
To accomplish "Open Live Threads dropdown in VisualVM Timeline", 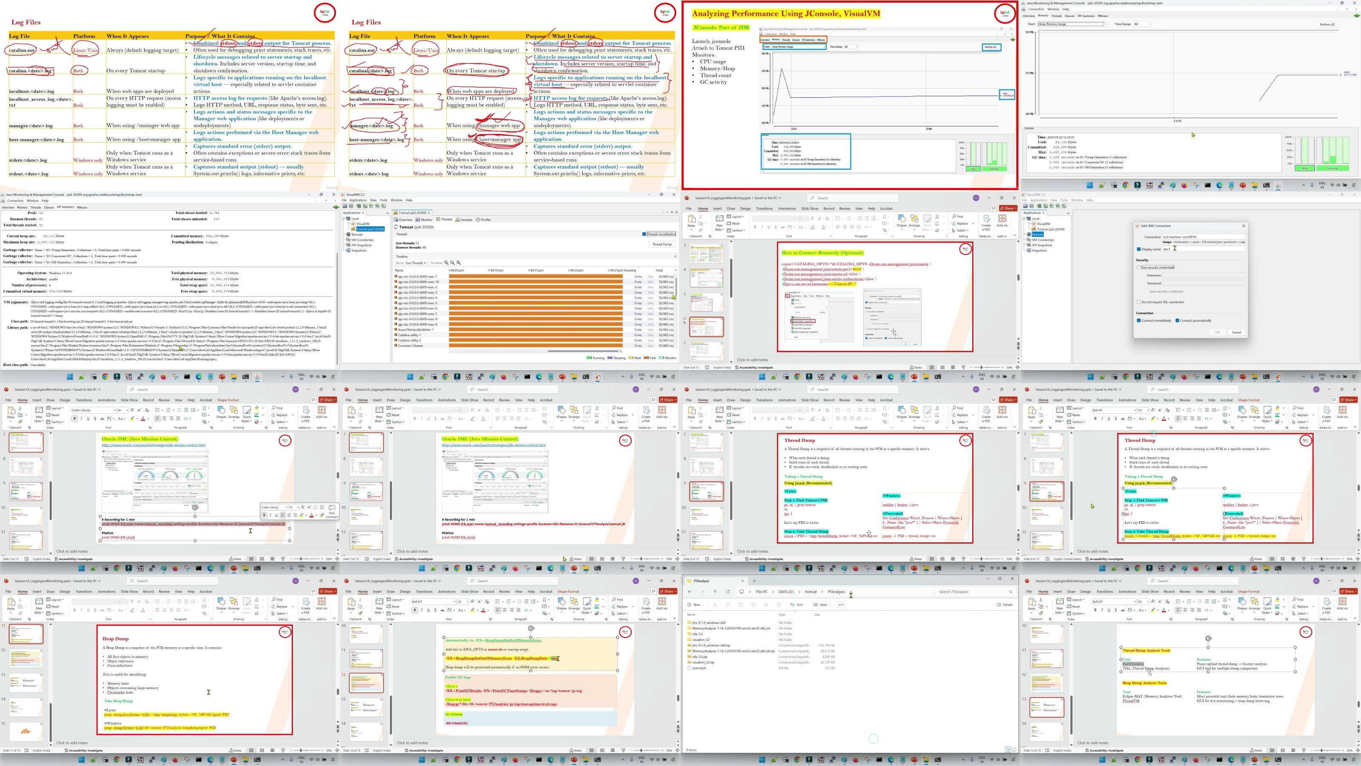I will [416, 263].
